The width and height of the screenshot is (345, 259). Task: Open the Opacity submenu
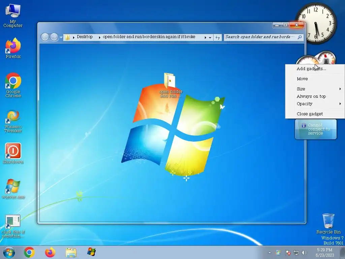(315, 104)
